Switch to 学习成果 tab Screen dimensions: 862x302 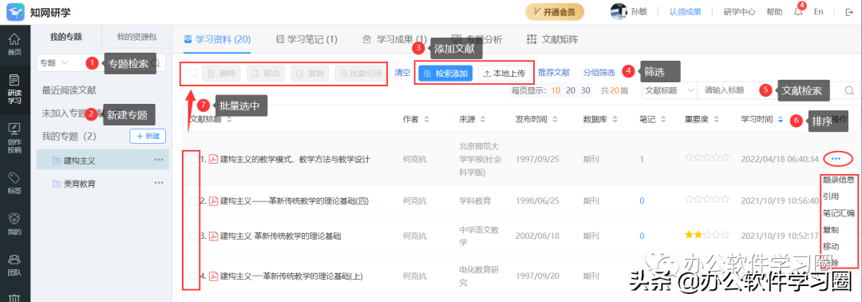(395, 39)
